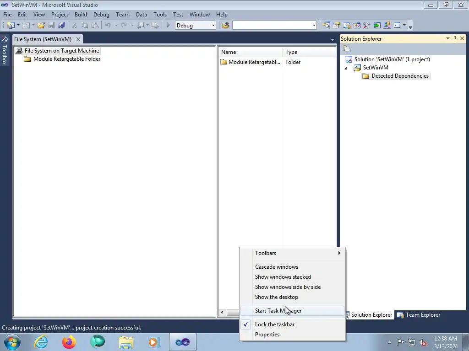Viewport: 469px width, 351px height.
Task: Collapse the SetWinVM project tree node
Action: click(x=346, y=68)
